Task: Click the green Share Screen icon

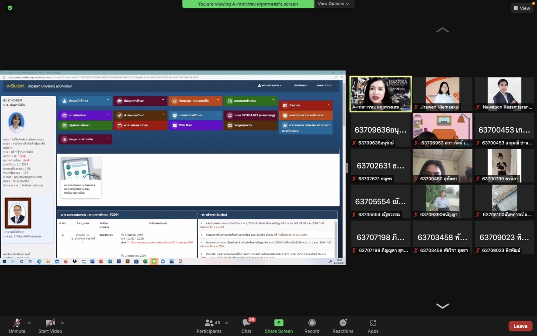Action: point(279,323)
